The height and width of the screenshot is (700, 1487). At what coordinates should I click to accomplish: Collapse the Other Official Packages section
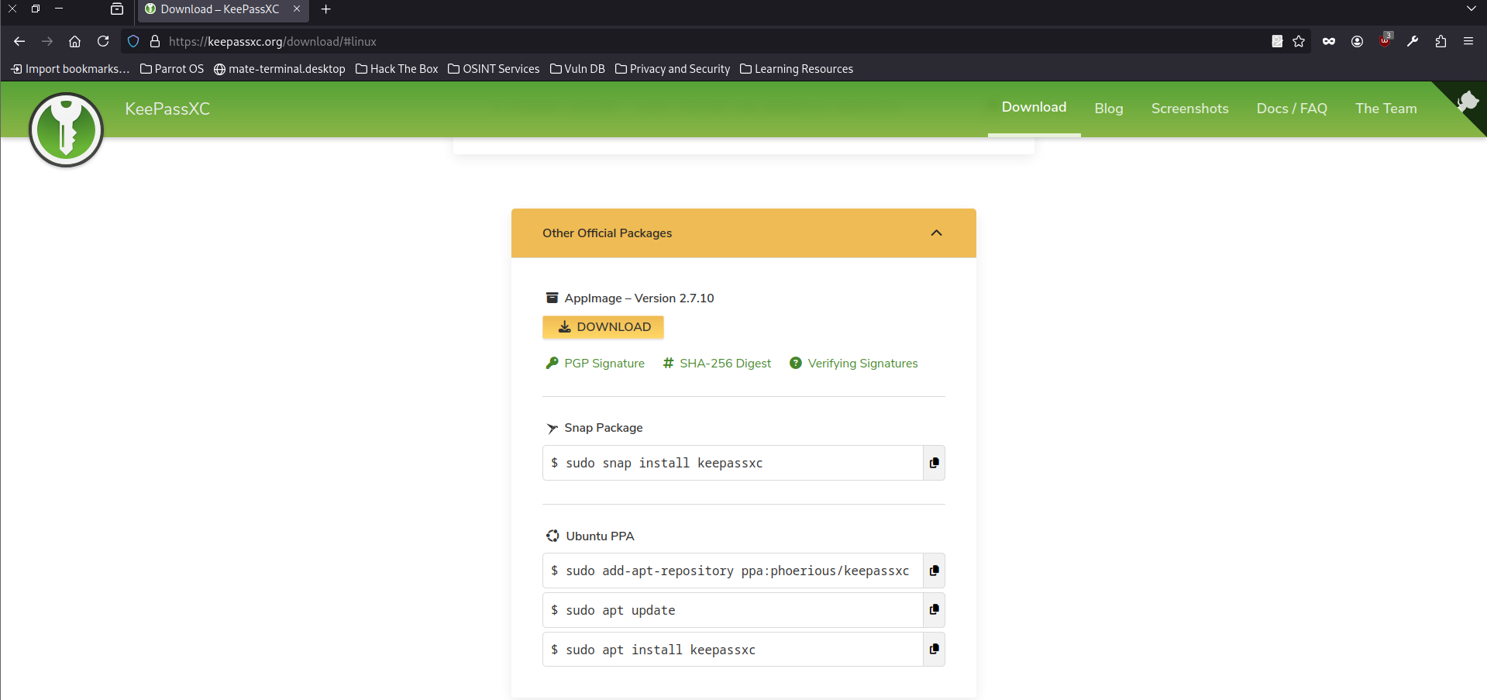(936, 233)
